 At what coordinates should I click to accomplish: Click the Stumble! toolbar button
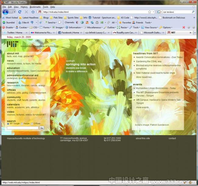[x=9, y=22]
